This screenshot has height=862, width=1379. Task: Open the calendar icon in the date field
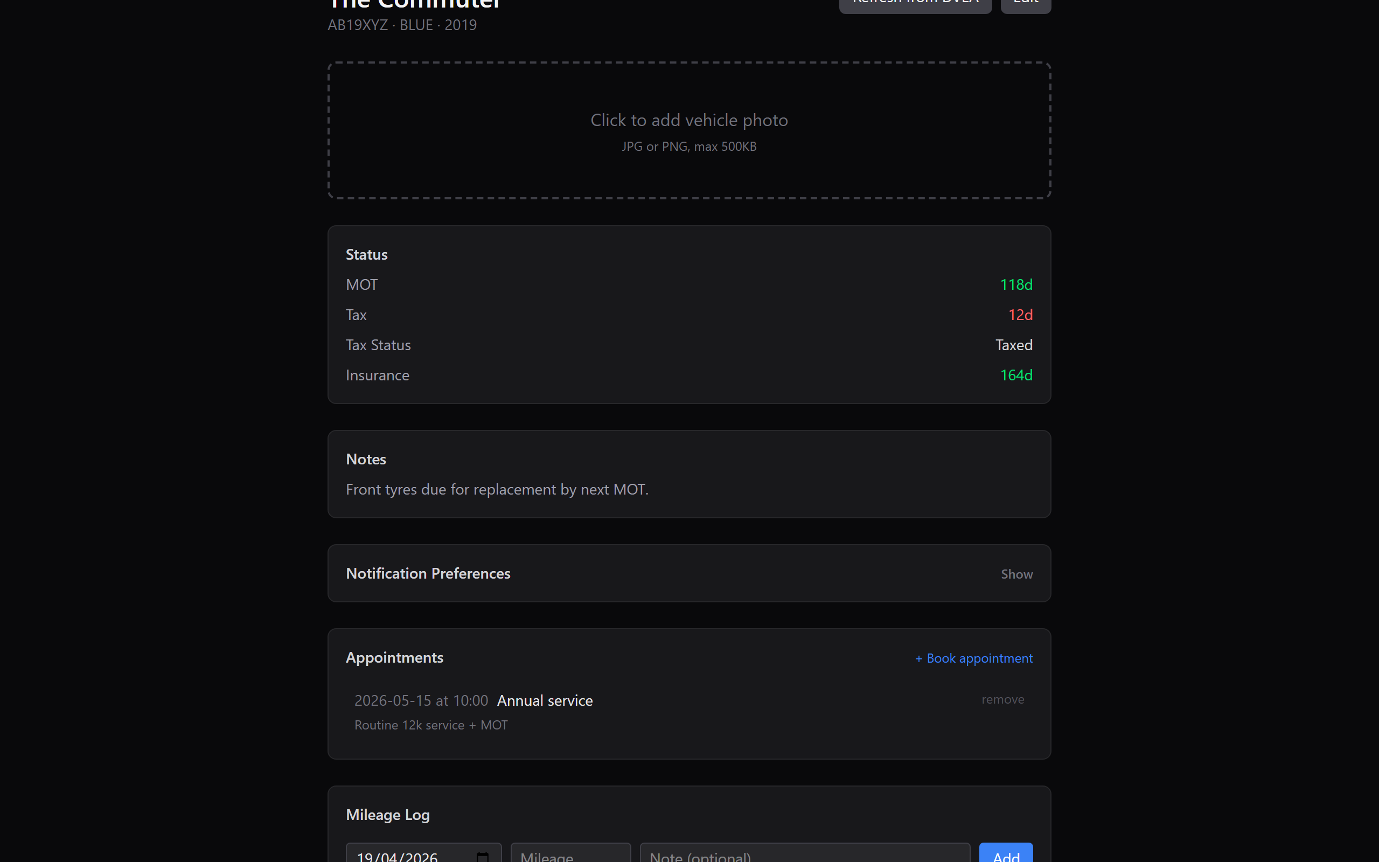click(x=483, y=856)
